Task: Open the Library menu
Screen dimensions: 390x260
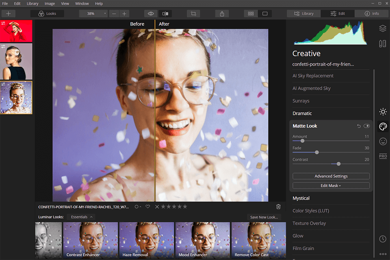Action: click(x=32, y=3)
